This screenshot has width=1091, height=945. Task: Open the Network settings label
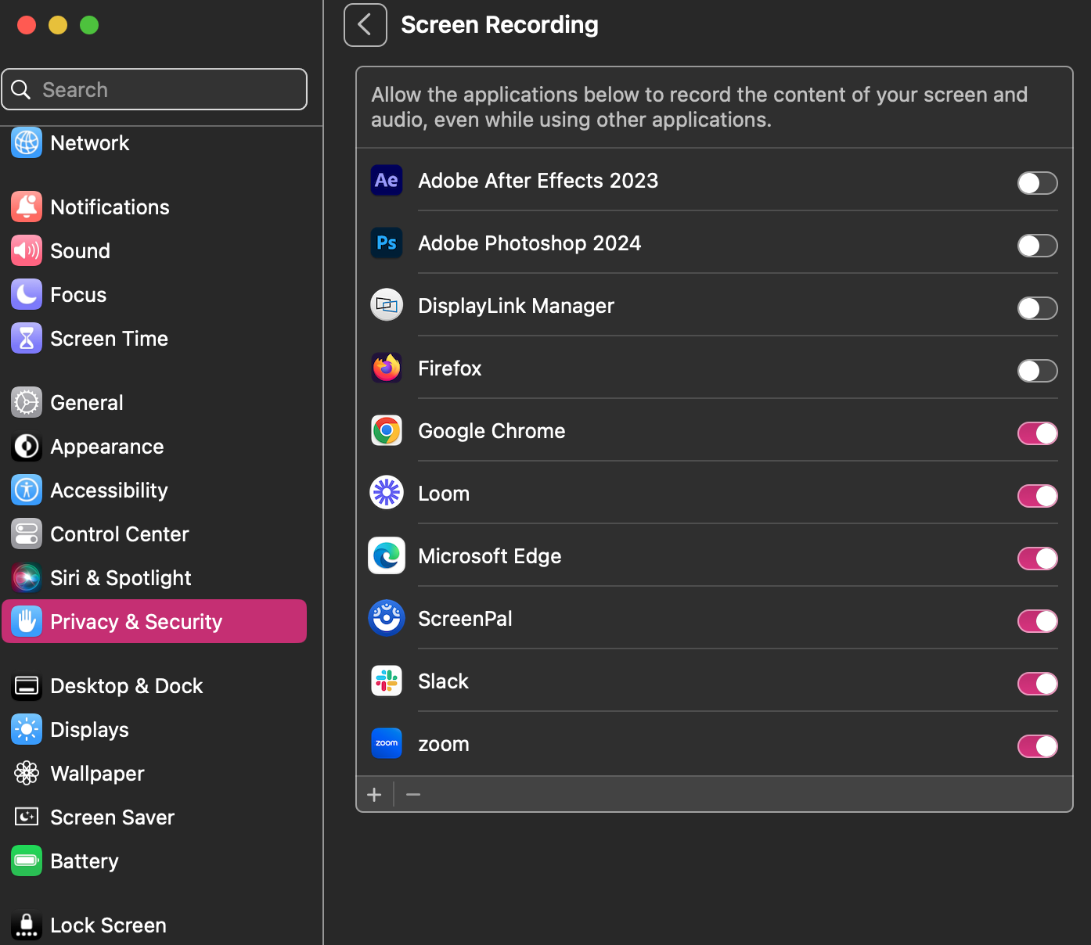90,143
